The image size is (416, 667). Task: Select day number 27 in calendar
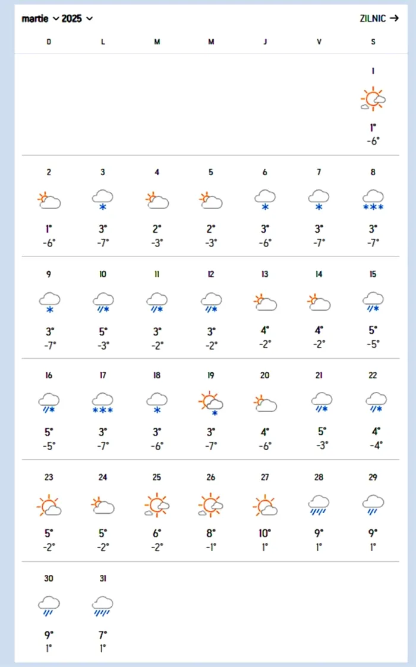click(265, 478)
